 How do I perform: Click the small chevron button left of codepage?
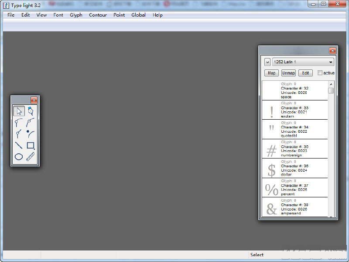point(267,62)
